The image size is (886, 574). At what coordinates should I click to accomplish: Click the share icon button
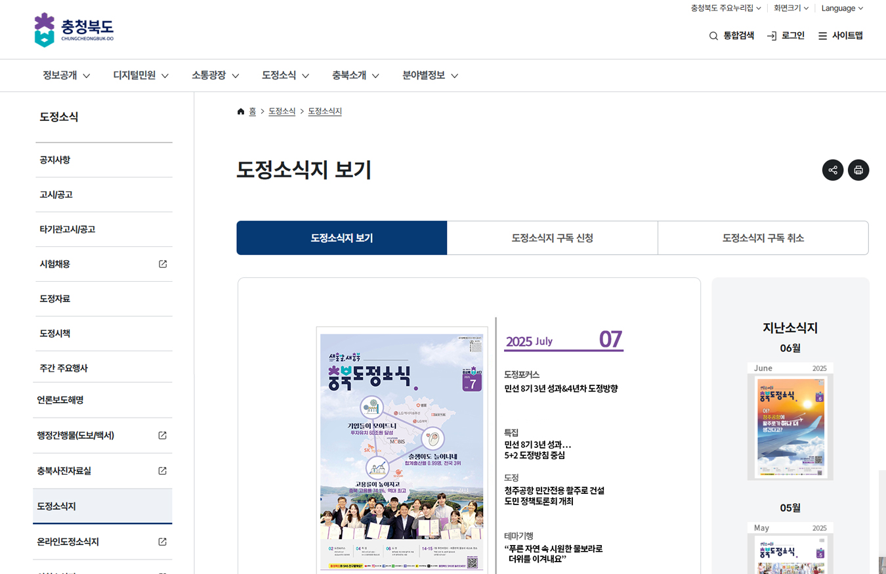832,170
